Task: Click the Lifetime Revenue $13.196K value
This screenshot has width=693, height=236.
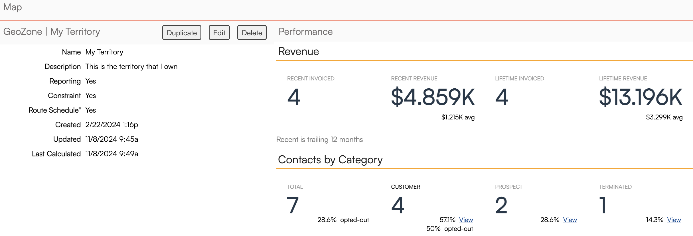Action: 641,97
